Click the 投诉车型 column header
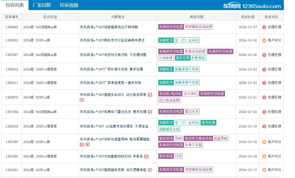Viewport: 295px width, 178px height. coord(50,17)
